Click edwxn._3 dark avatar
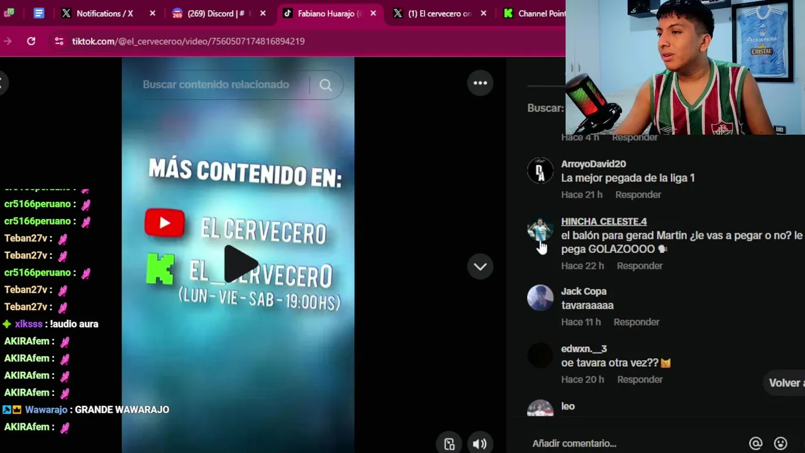 [540, 355]
